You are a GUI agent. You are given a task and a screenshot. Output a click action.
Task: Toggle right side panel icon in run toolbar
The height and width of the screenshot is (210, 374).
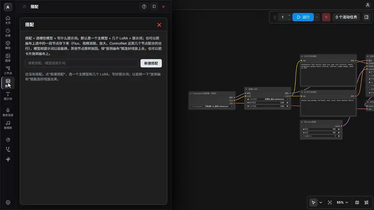click(x=366, y=17)
